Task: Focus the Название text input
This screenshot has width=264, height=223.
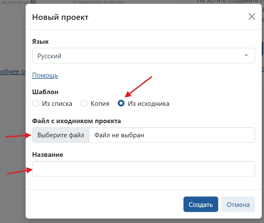Action: pos(143,169)
